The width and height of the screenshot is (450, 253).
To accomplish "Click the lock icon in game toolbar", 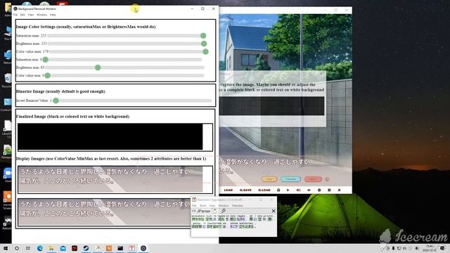I will 278,190.
